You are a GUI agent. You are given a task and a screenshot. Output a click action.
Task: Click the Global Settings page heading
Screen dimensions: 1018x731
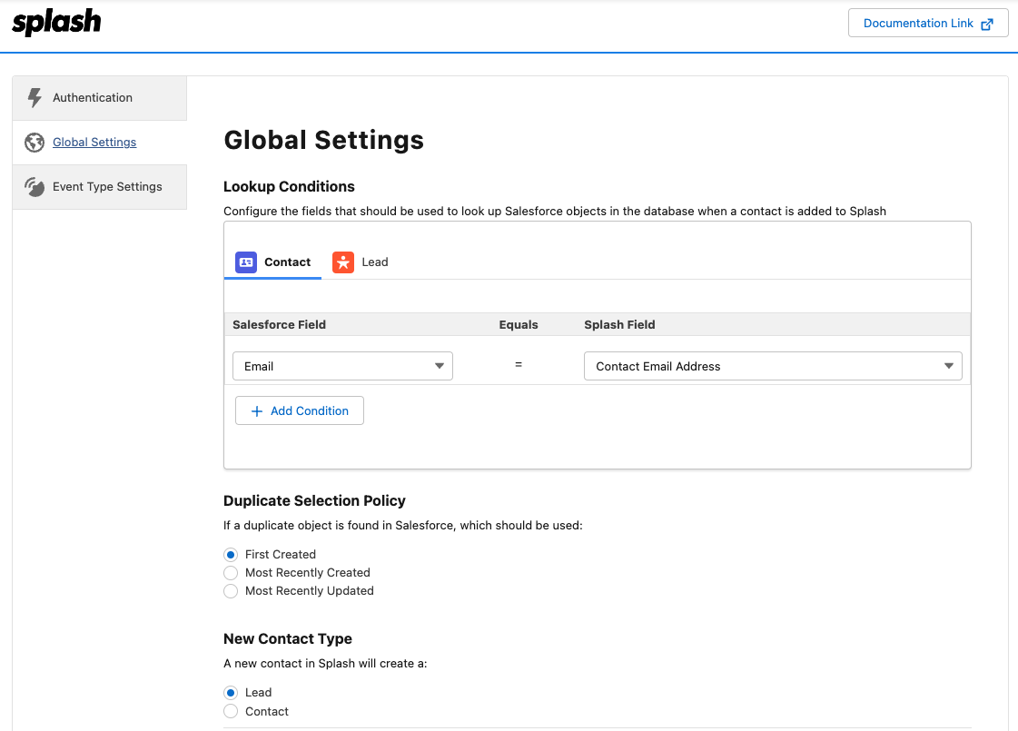pyautogui.click(x=324, y=140)
